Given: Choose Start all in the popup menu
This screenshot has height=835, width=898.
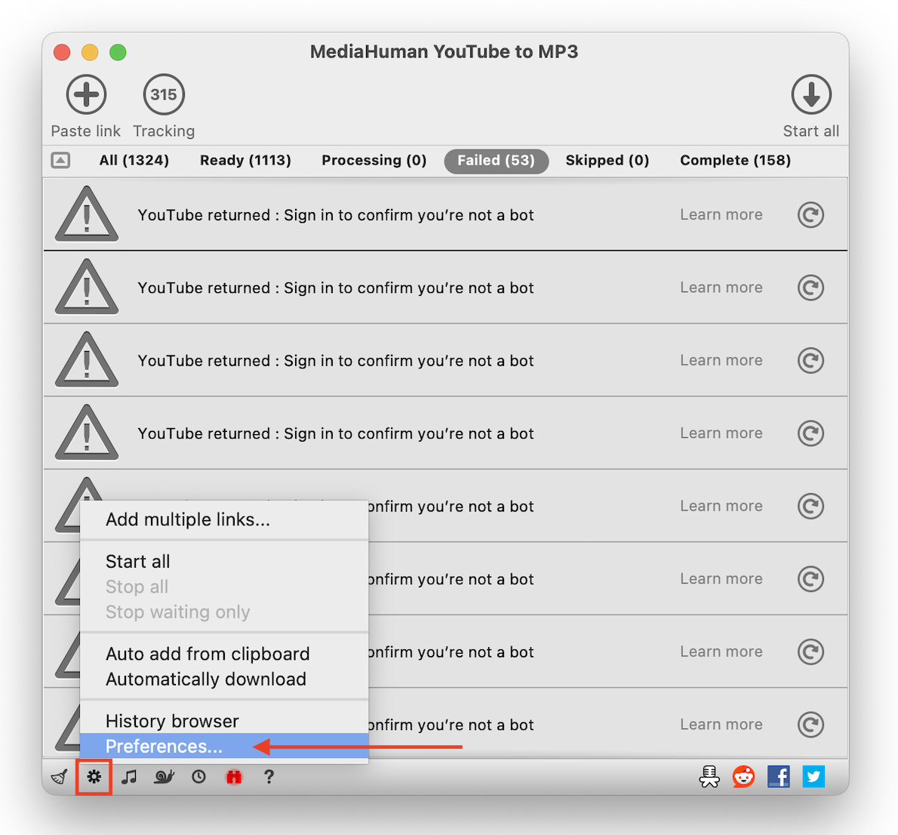Looking at the screenshot, I should (224, 562).
